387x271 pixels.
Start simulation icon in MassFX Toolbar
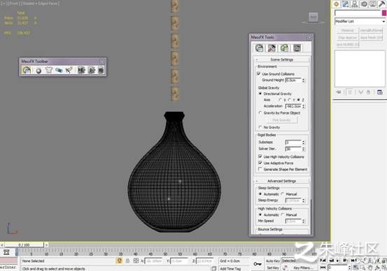tap(91, 71)
